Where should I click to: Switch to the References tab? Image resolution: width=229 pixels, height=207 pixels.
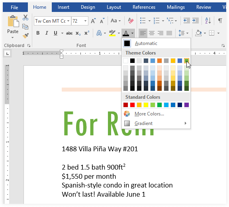pyautogui.click(x=144, y=7)
